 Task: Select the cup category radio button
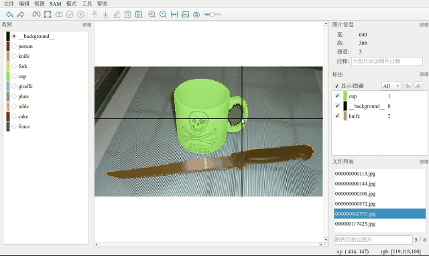[x=14, y=76]
